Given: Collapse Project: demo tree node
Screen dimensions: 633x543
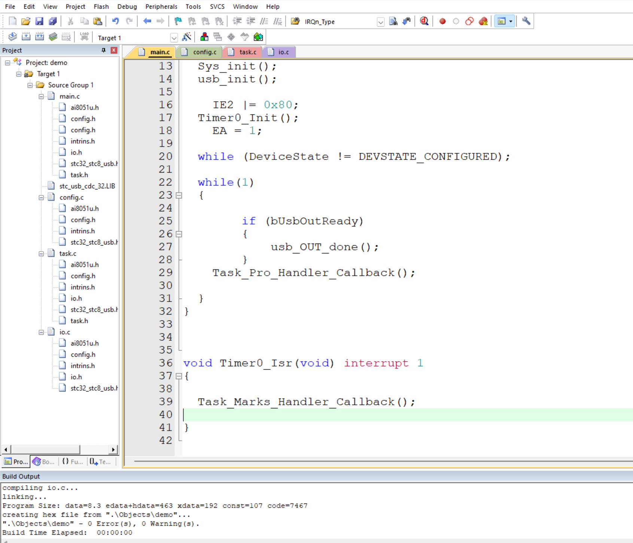Looking at the screenshot, I should pos(7,62).
